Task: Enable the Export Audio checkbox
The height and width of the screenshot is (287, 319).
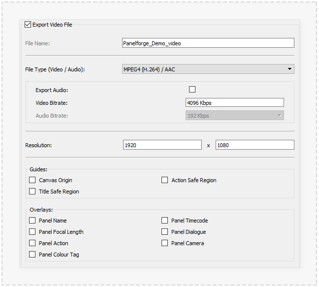Action: (x=192, y=90)
